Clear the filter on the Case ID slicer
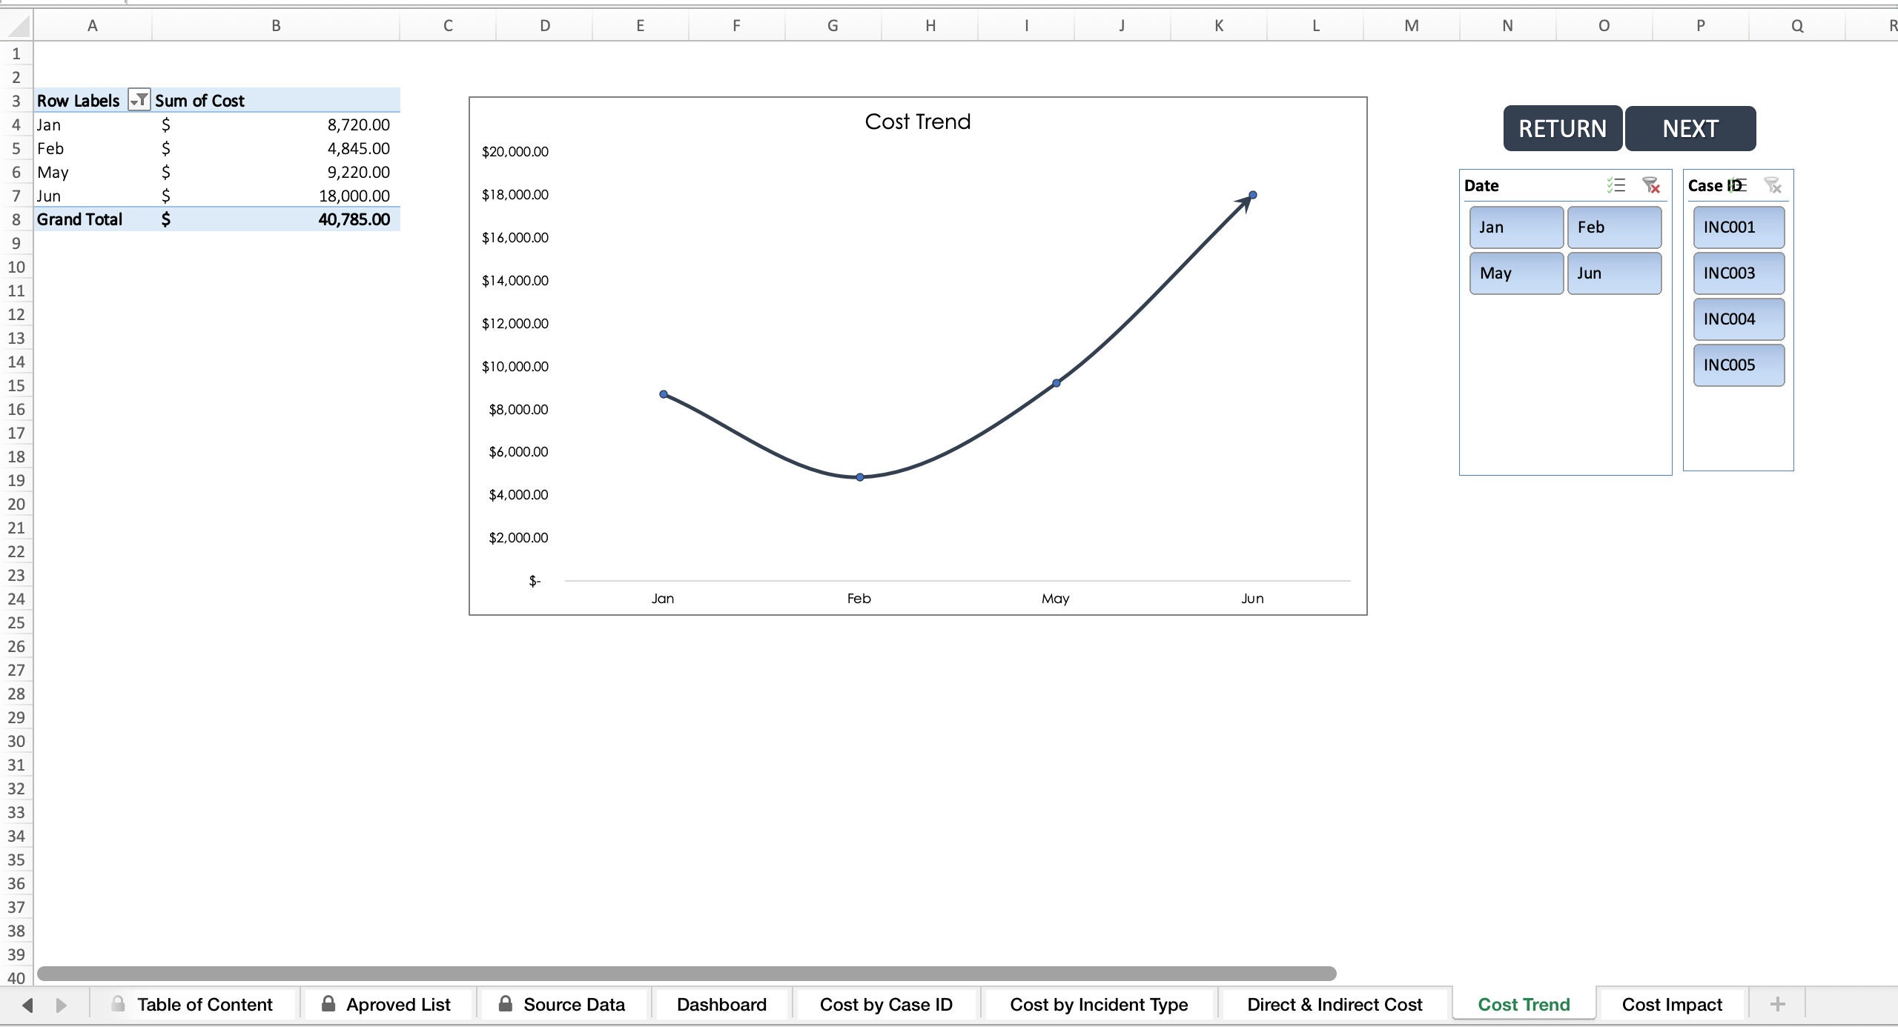 coord(1773,185)
